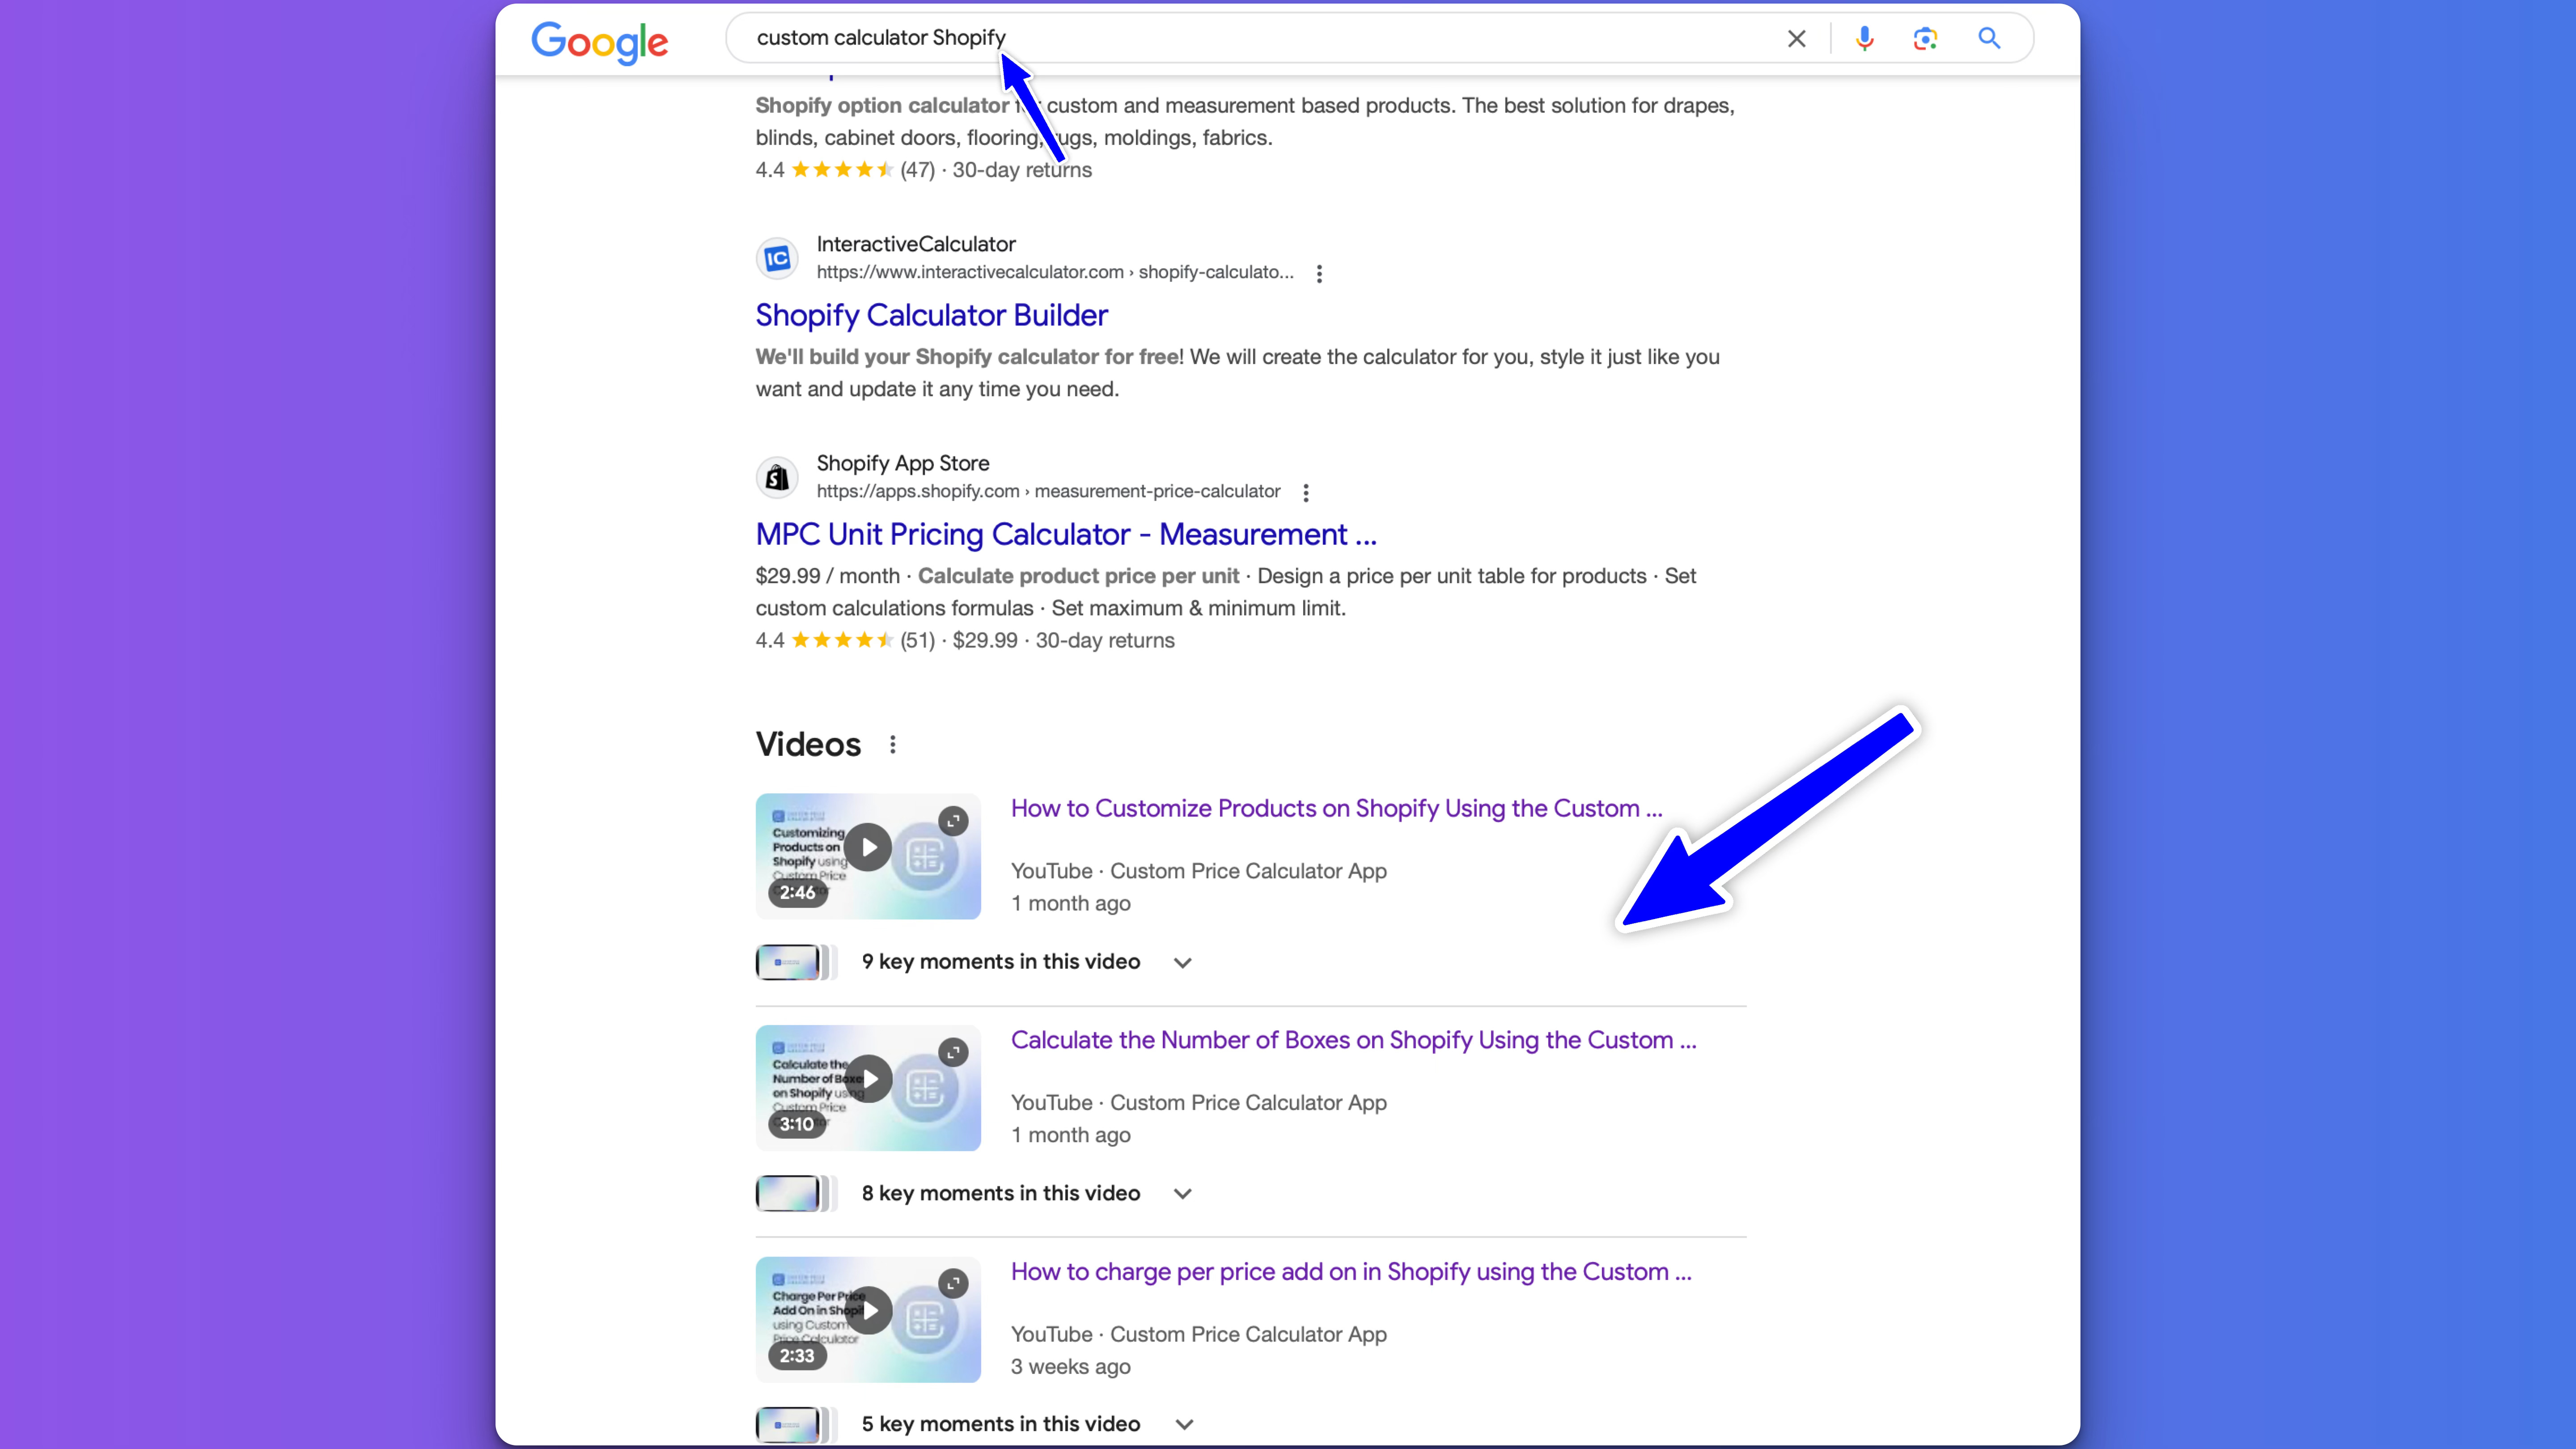This screenshot has width=2576, height=1449.
Task: Click the Shopify App Store favicon
Action: (x=777, y=478)
